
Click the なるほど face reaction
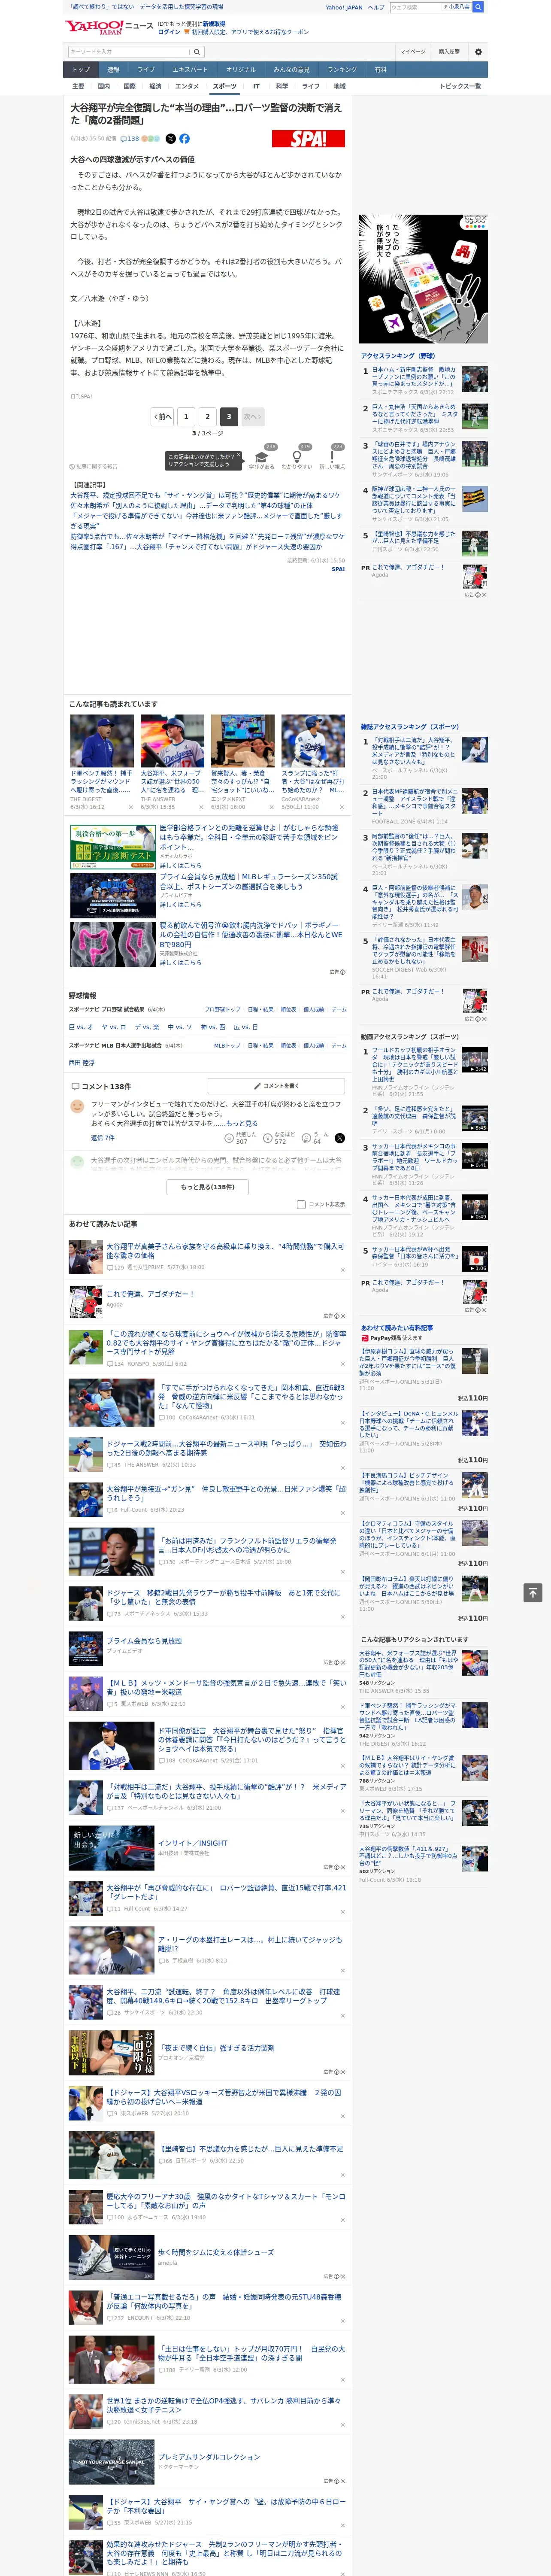(x=268, y=1139)
